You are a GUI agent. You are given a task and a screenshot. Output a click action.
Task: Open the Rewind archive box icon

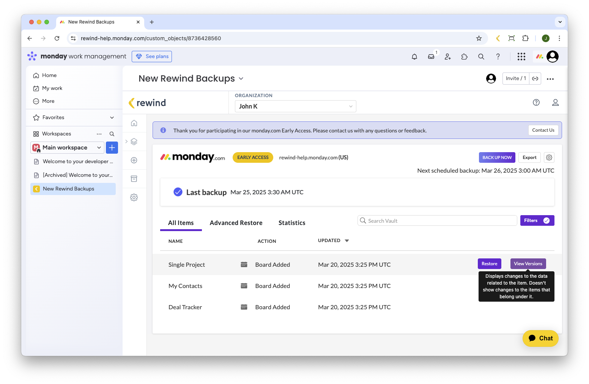(x=134, y=179)
